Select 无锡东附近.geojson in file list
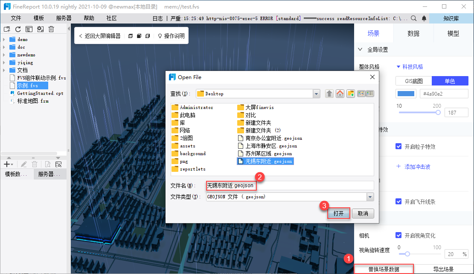Screen dimensions: 474x274 tap(265, 162)
